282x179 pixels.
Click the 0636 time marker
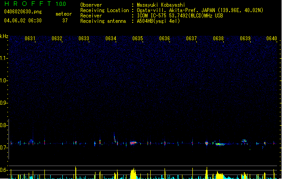[x=165, y=38]
